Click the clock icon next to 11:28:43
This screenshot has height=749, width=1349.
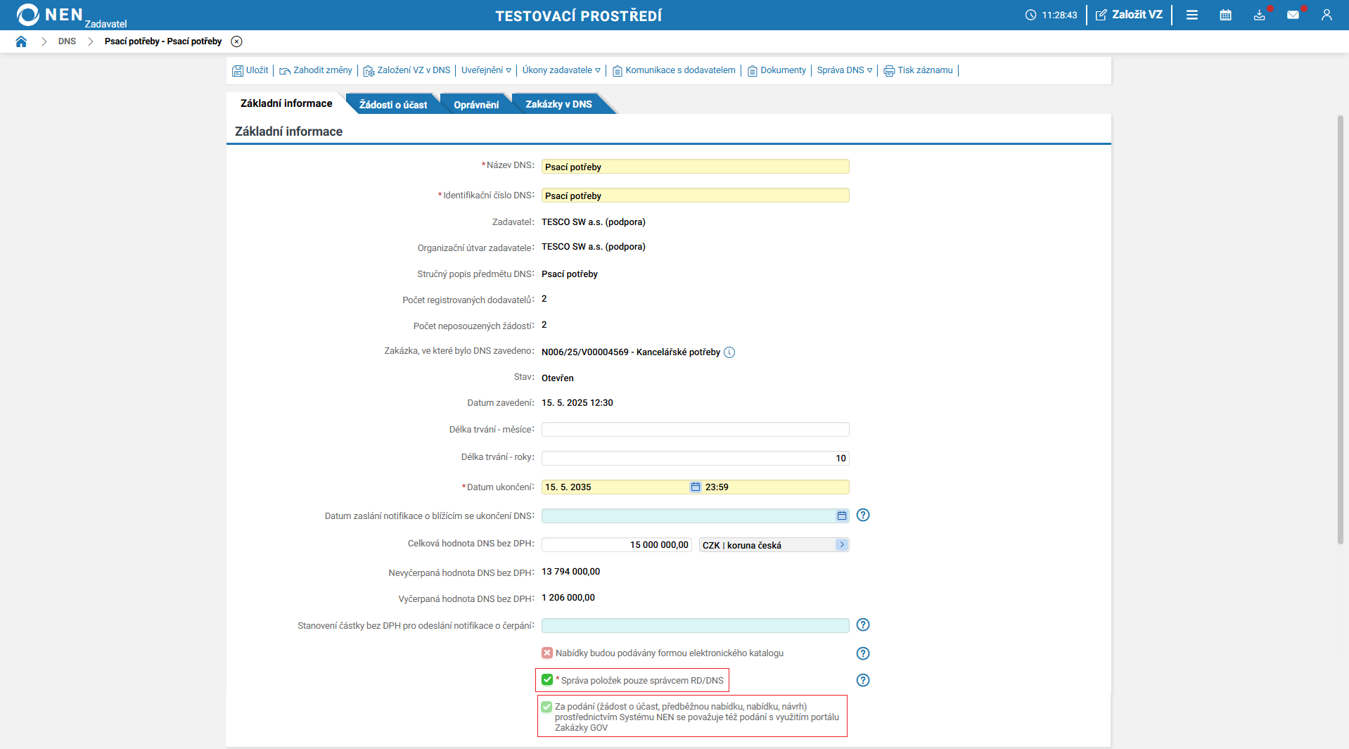pos(1030,15)
